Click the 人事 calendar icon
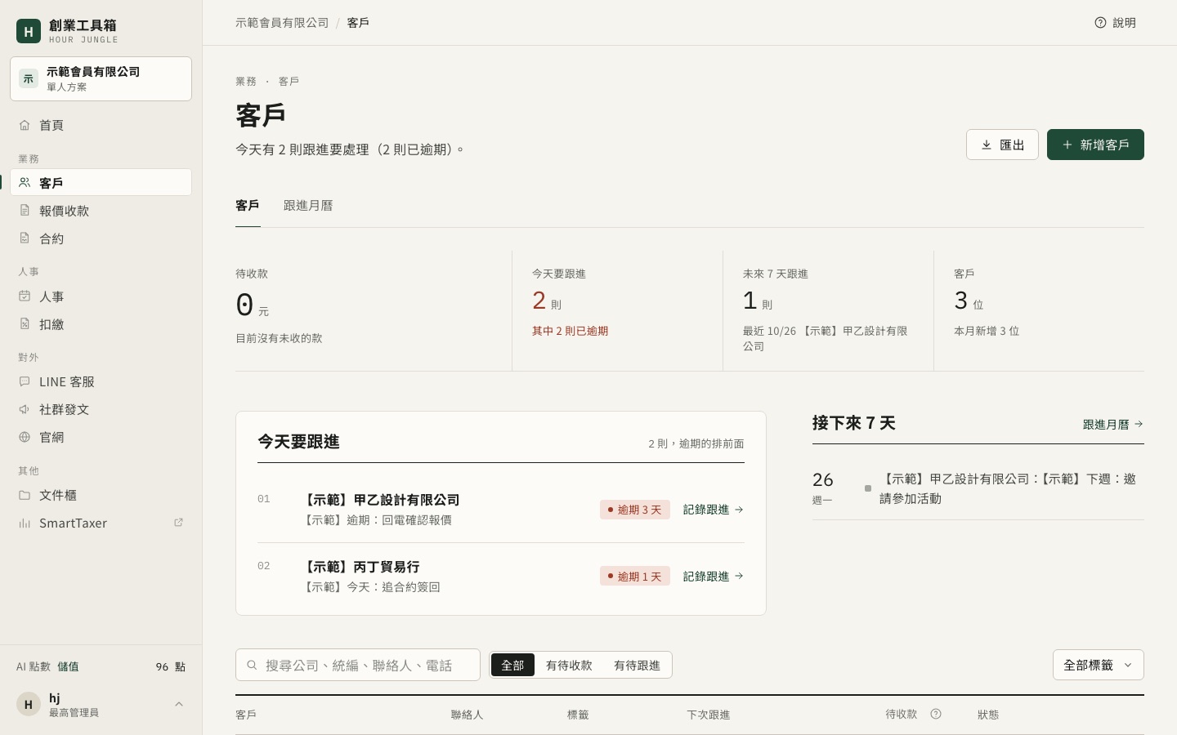 (x=25, y=296)
